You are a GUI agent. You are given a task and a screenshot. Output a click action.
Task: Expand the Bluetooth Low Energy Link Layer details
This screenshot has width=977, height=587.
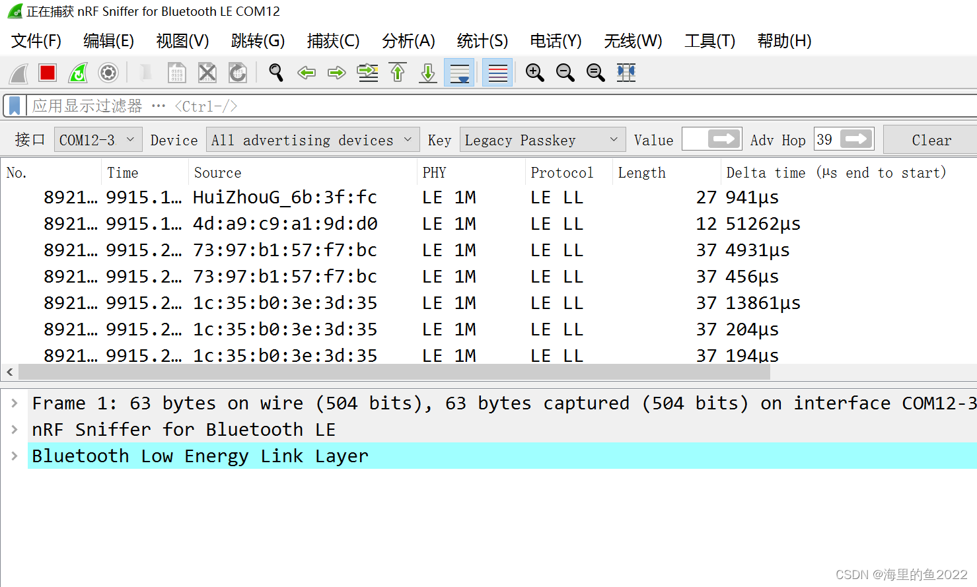click(15, 456)
